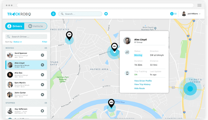
Task: Click the Filter link
Action: coord(45,42)
